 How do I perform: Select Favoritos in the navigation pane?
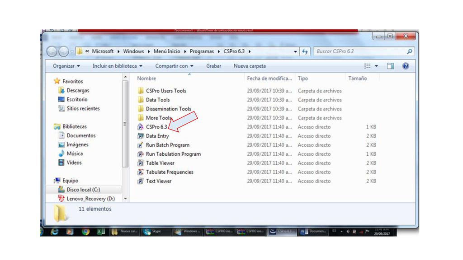click(73, 81)
